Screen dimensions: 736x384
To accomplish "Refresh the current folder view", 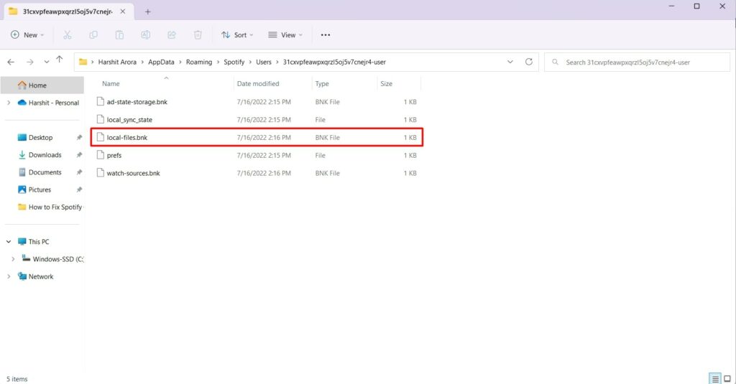I will pyautogui.click(x=529, y=62).
